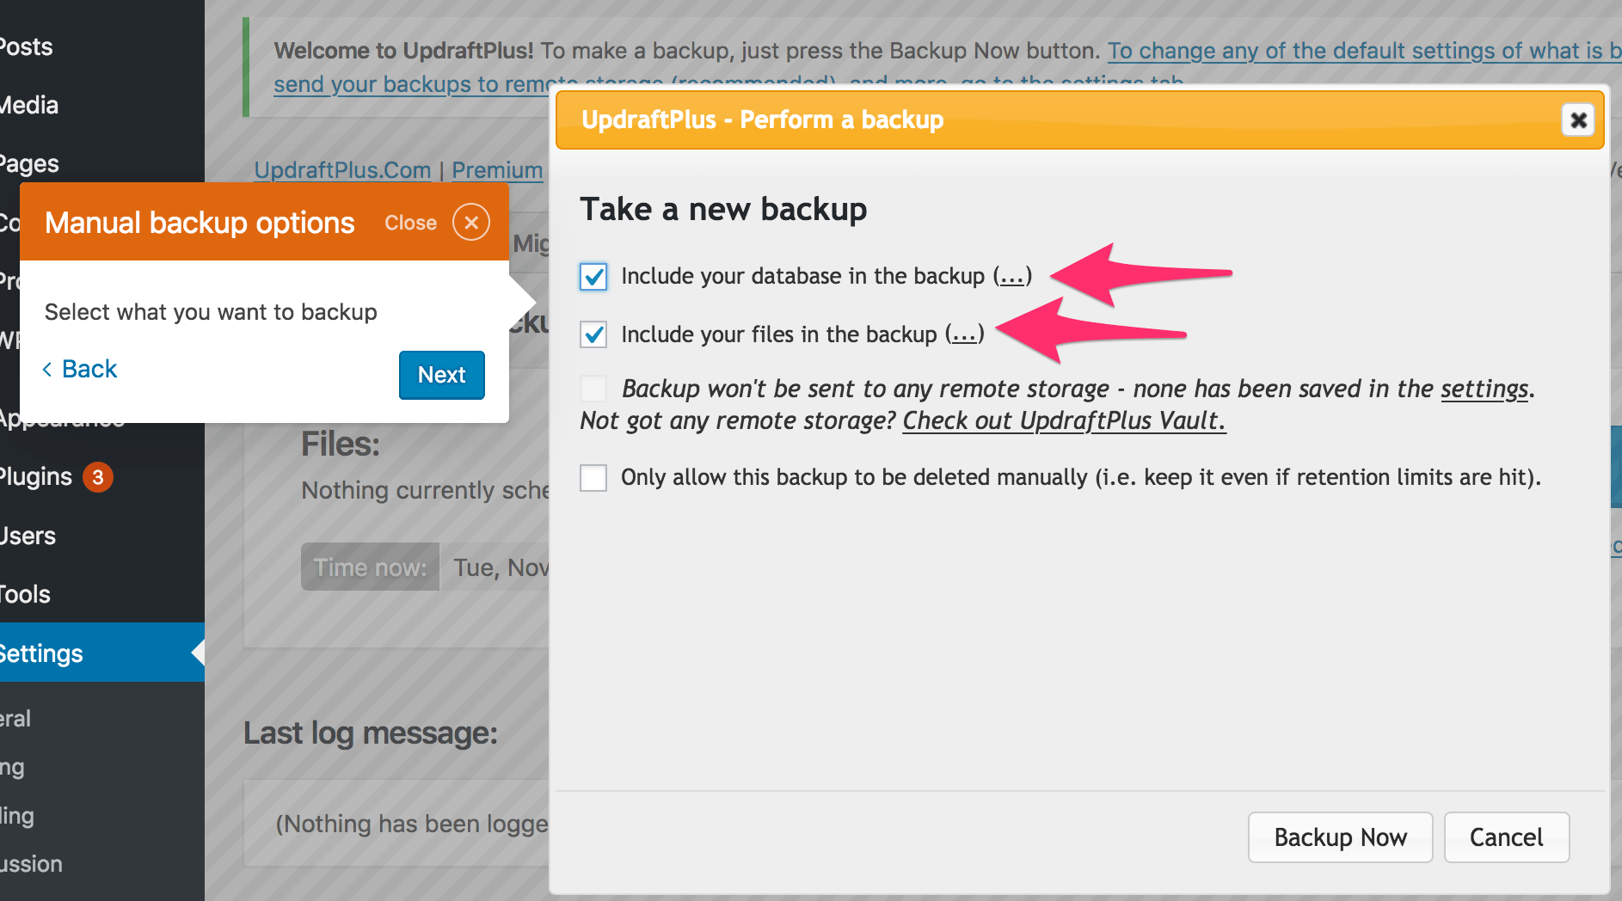Click Next in the Manual backup options tour
The height and width of the screenshot is (901, 1622).
442,375
